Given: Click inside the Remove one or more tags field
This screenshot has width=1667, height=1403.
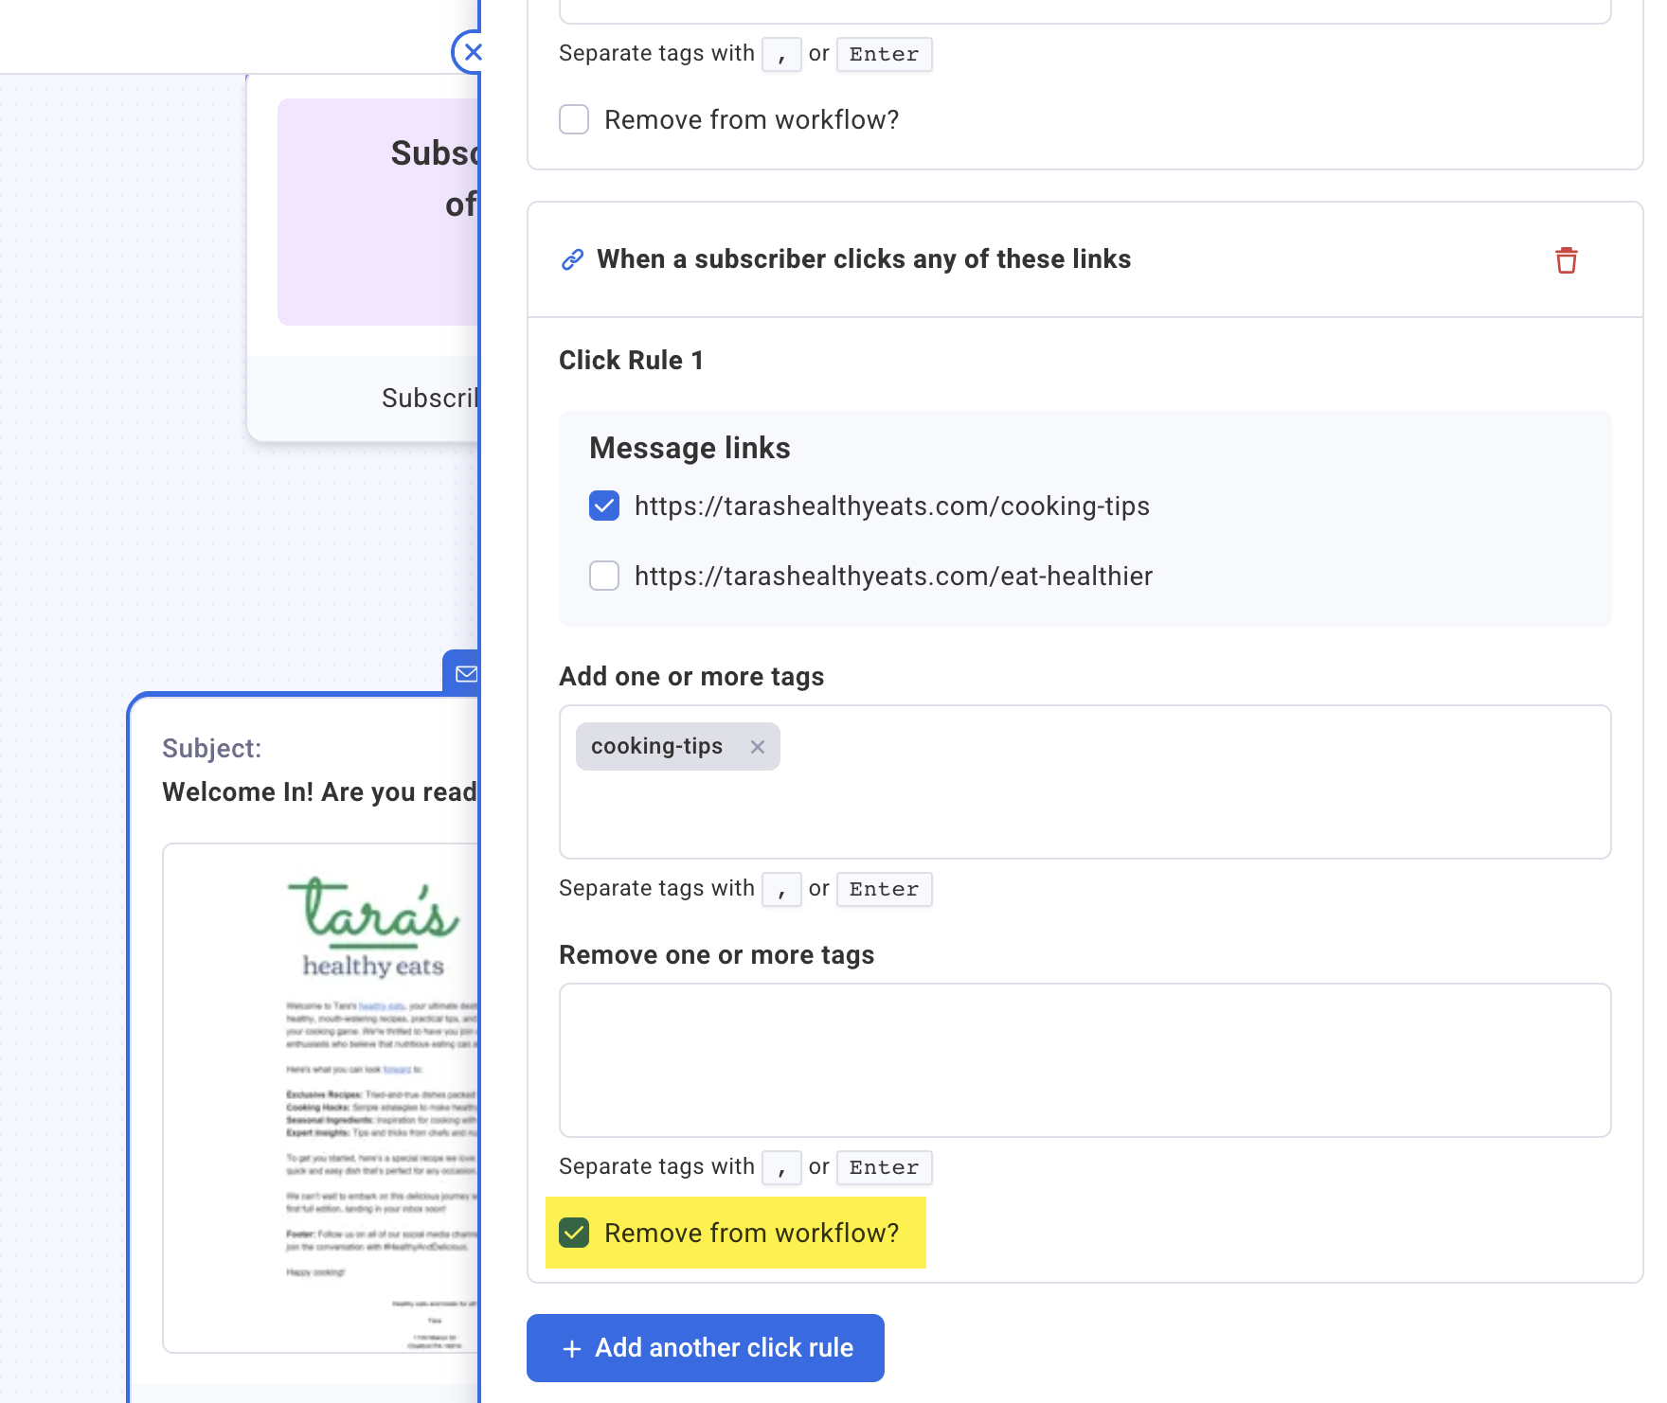Looking at the screenshot, I should 1084,1058.
